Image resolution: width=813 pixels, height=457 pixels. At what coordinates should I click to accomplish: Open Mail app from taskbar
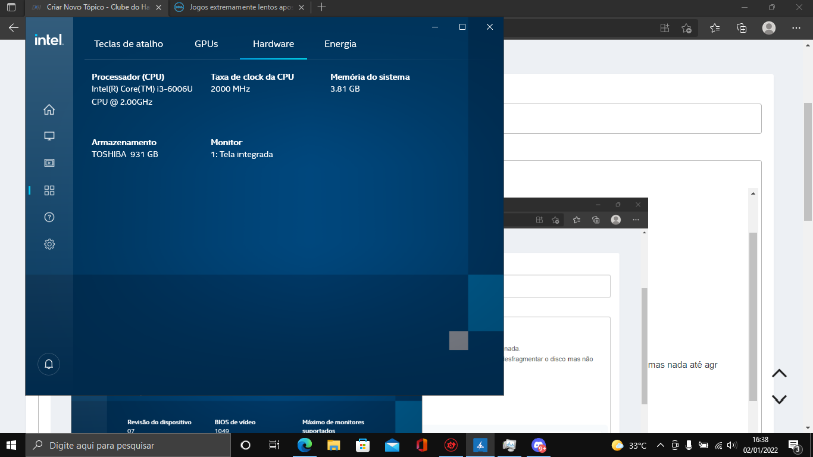tap(392, 445)
